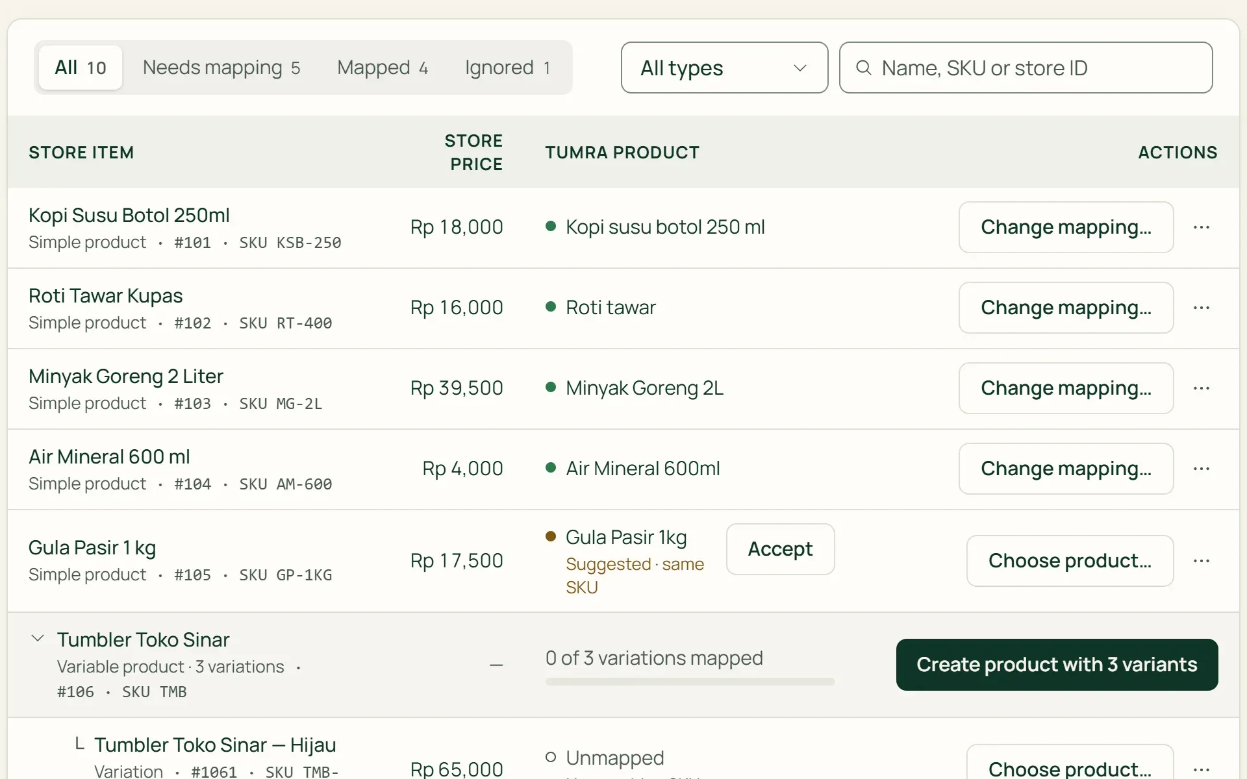Click the Rp 39,500 store price
This screenshot has height=779, width=1247.
click(457, 388)
